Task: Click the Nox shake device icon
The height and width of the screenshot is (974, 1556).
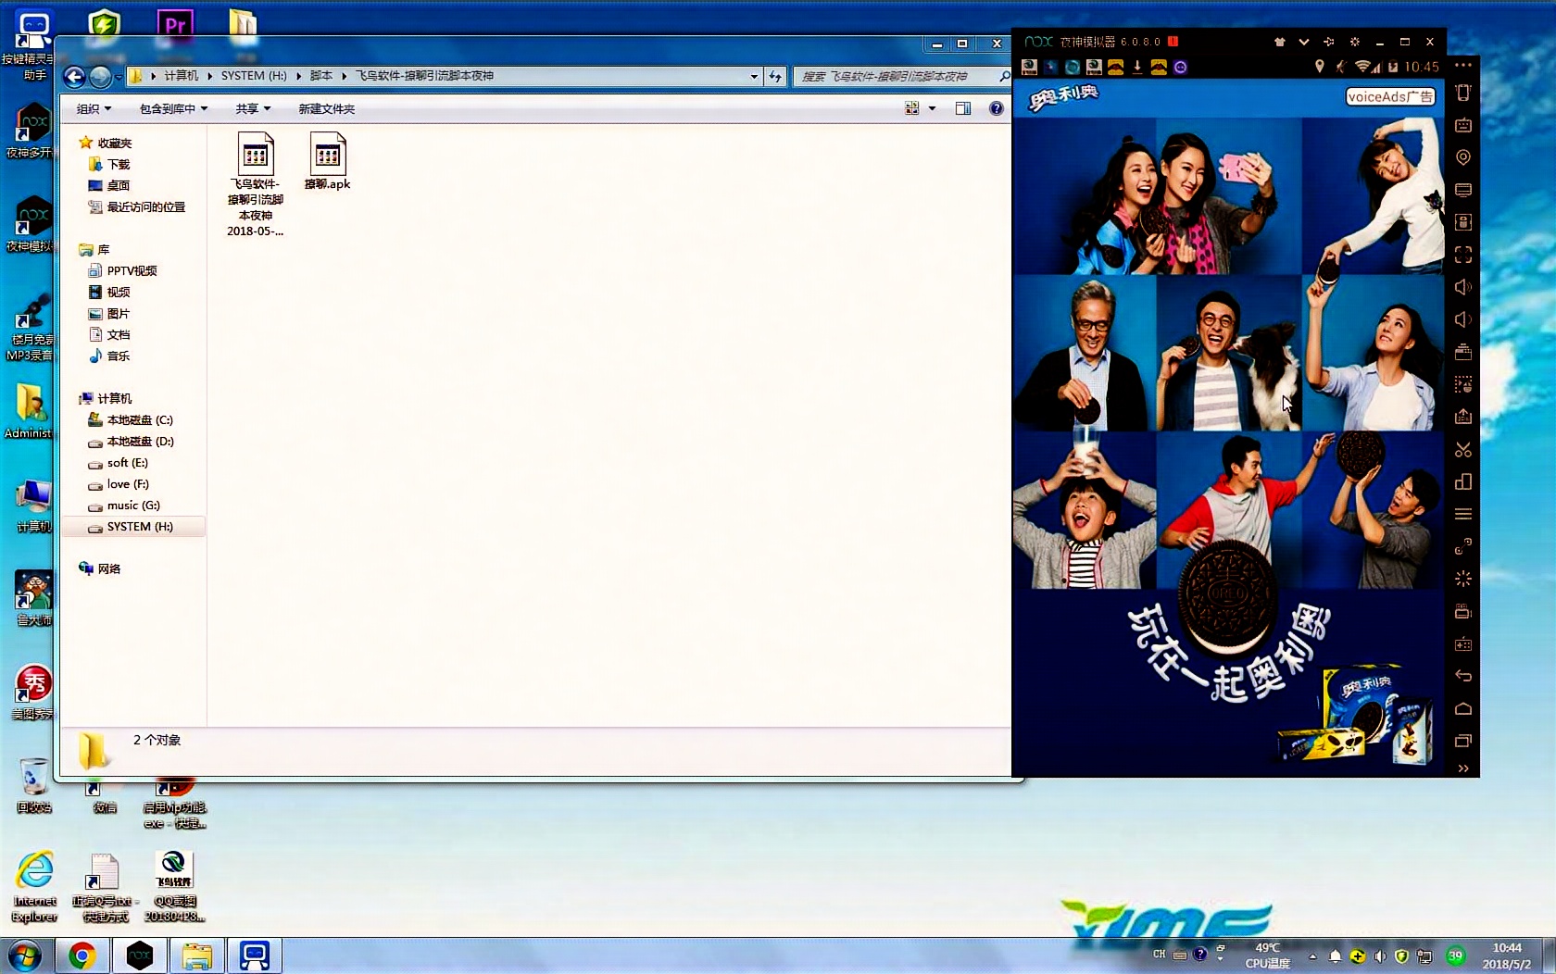Action: tap(1463, 93)
